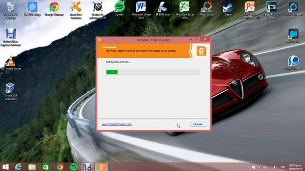Open the Microsoft Excel 2010 desktop shortcut
Viewport: 305px width, 171px height.
pos(184,10)
